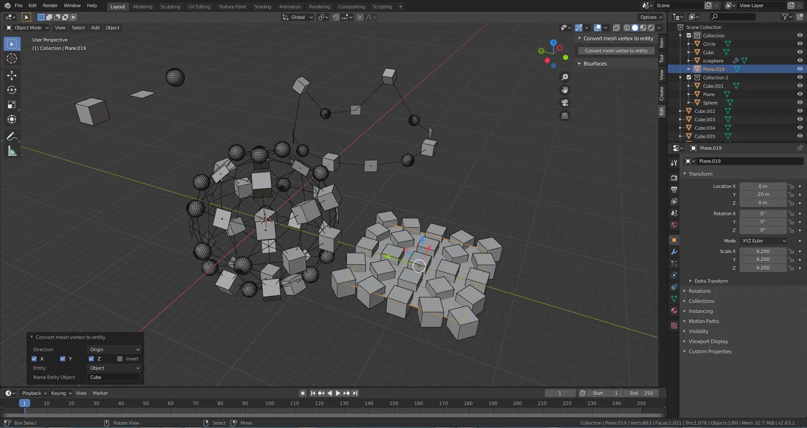Switch to Sculpting workspace tab
Image resolution: width=807 pixels, height=428 pixels.
170,7
